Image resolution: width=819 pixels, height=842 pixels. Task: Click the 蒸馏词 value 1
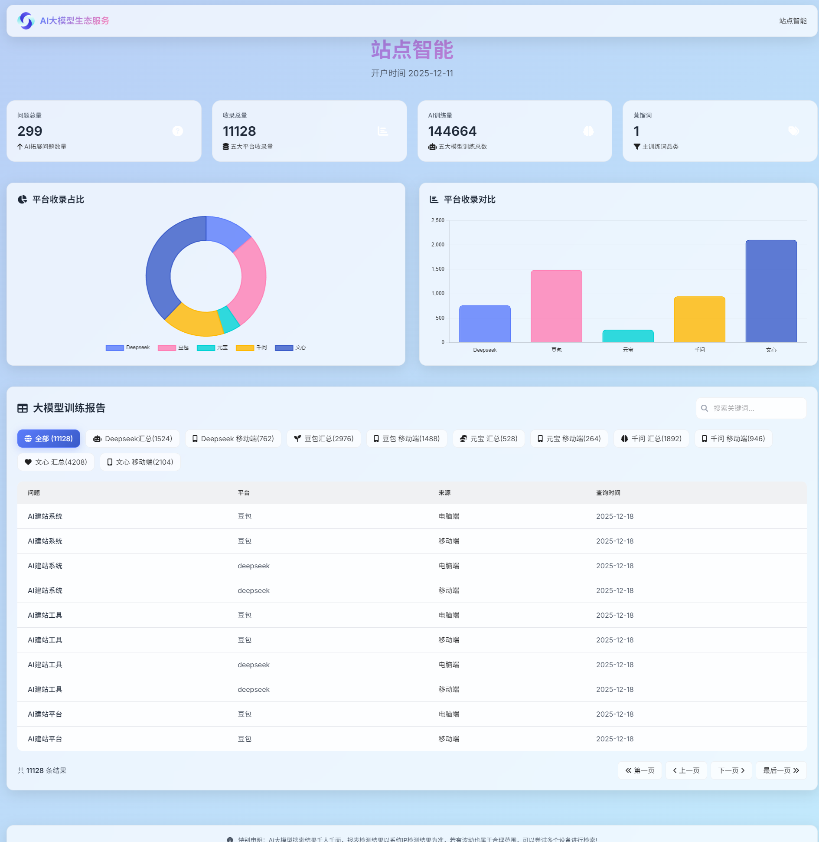[636, 131]
